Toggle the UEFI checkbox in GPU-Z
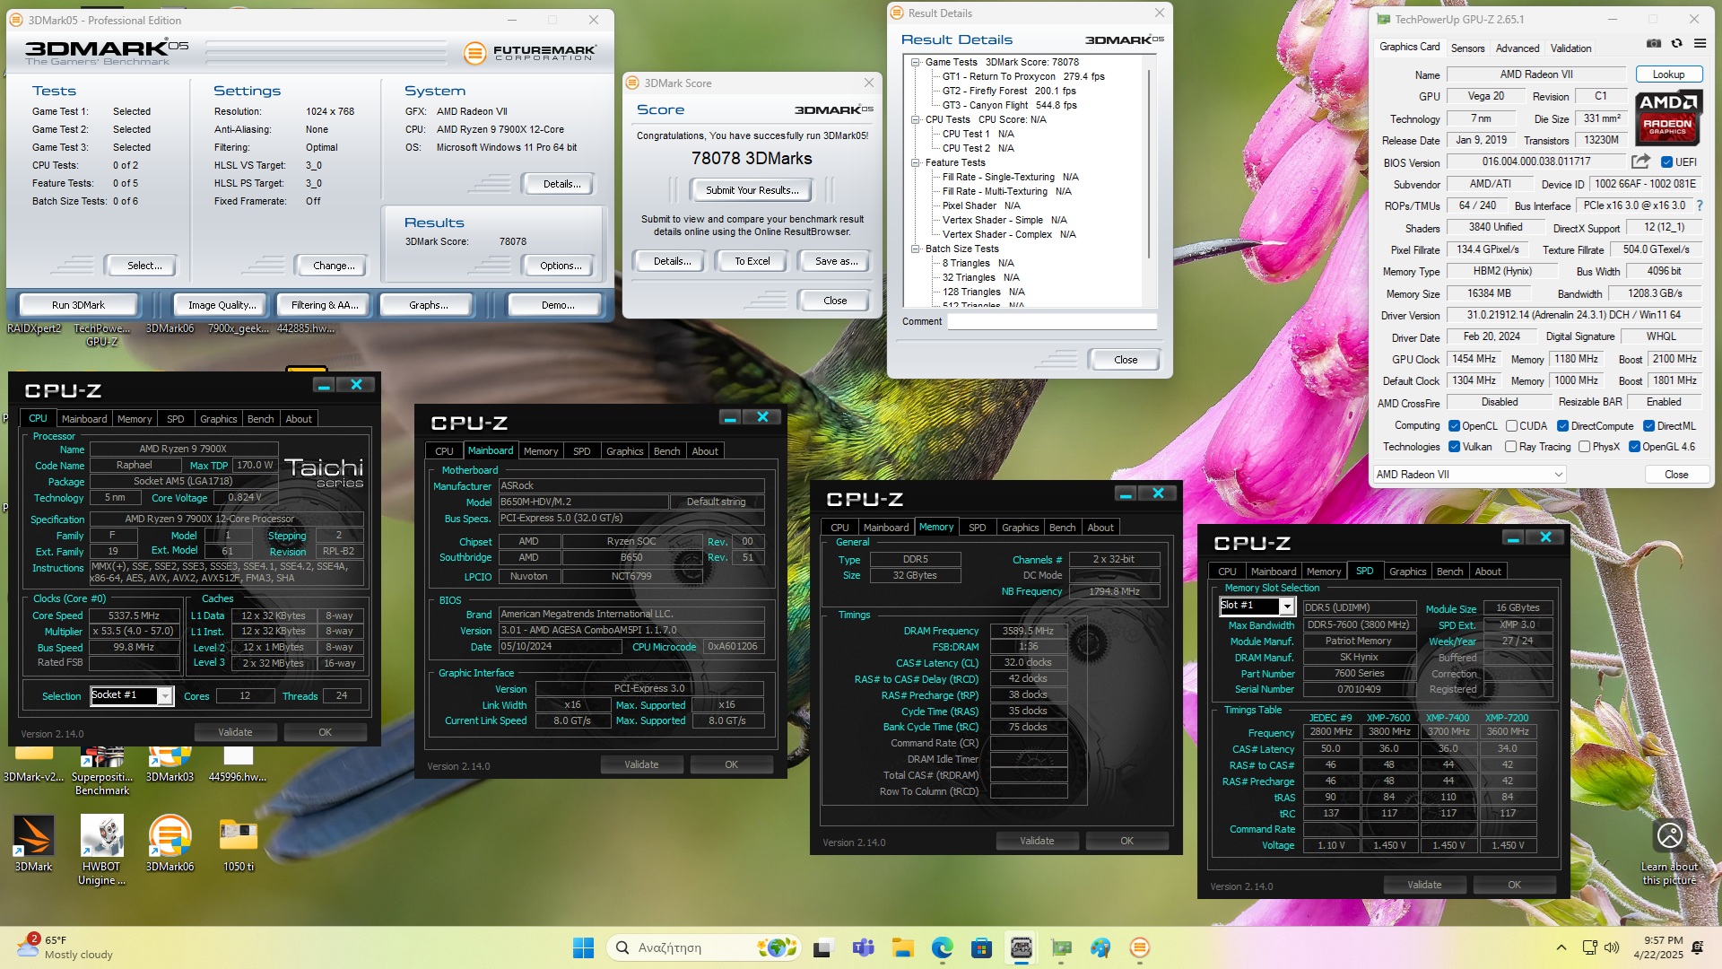This screenshot has width=1722, height=969. 1666,162
